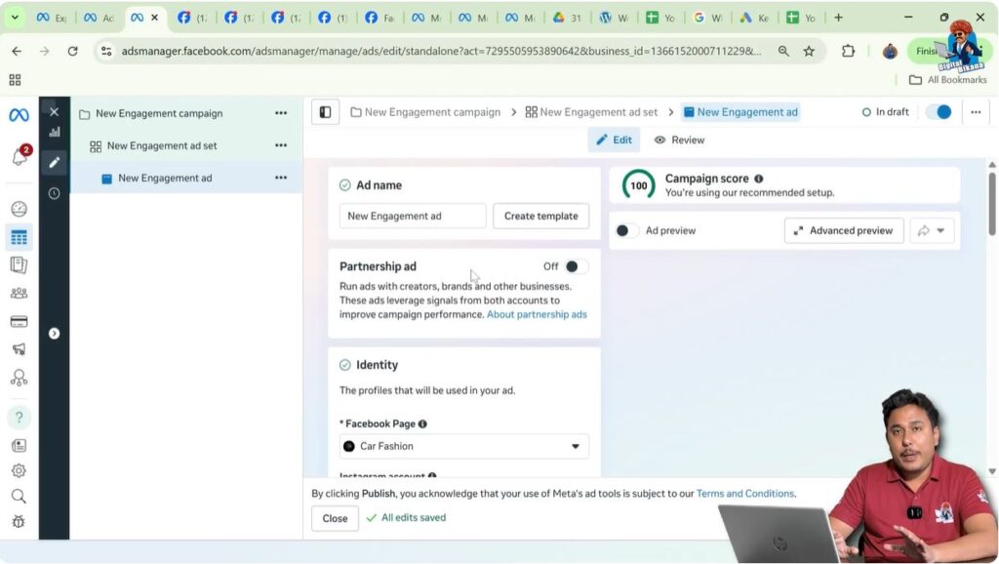
Task: Select the Campaigns grid icon in sidebar
Action: click(18, 235)
